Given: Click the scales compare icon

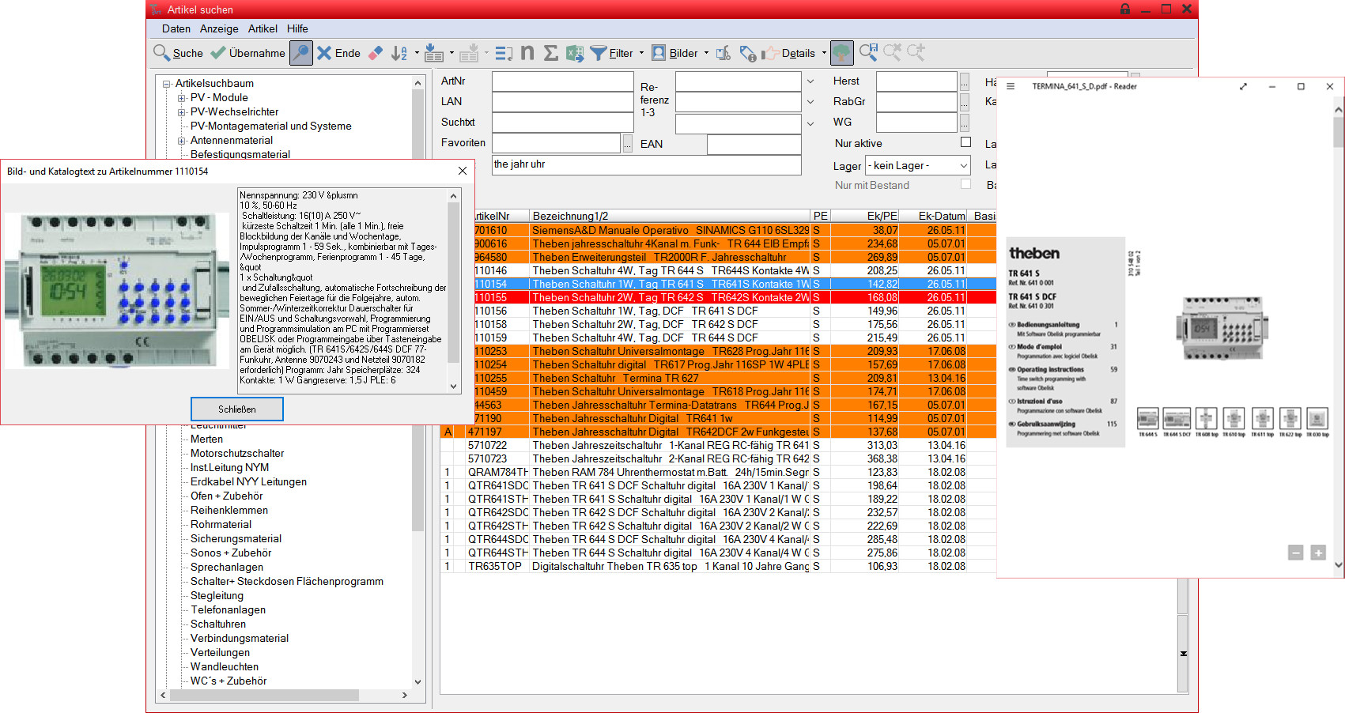Looking at the screenshot, I should pos(724,53).
